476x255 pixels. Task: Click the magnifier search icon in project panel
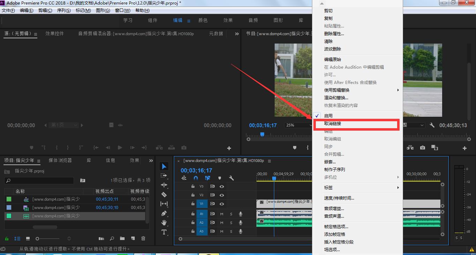pos(112,239)
